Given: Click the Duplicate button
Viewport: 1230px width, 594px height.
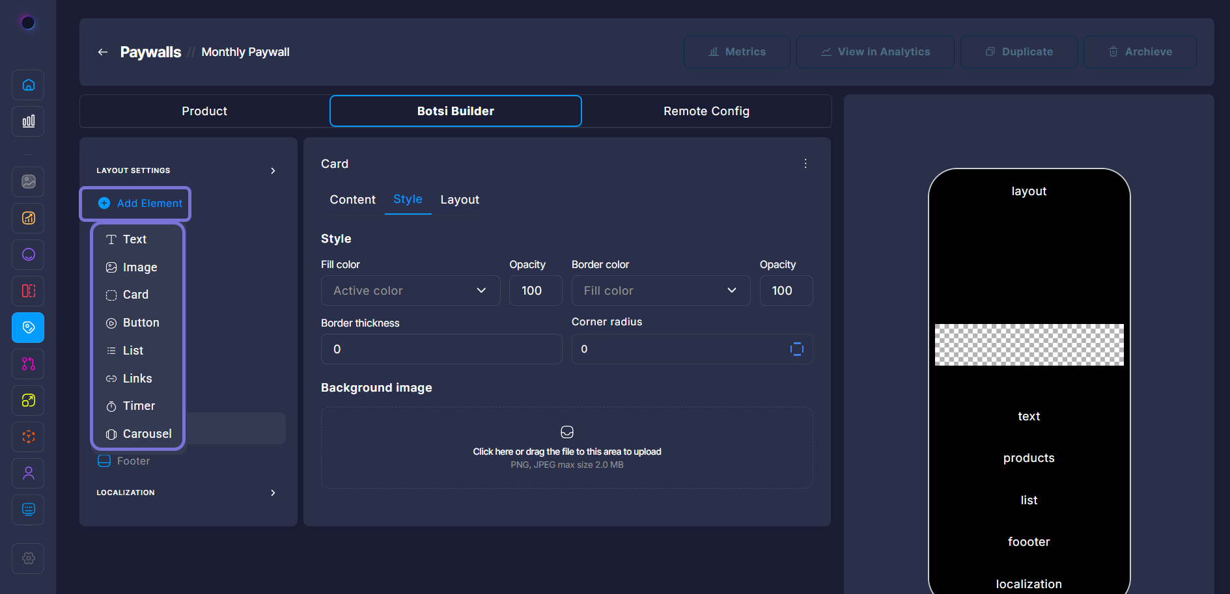Looking at the screenshot, I should [1018, 52].
